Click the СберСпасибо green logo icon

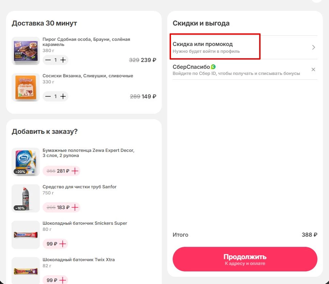tap(213, 67)
